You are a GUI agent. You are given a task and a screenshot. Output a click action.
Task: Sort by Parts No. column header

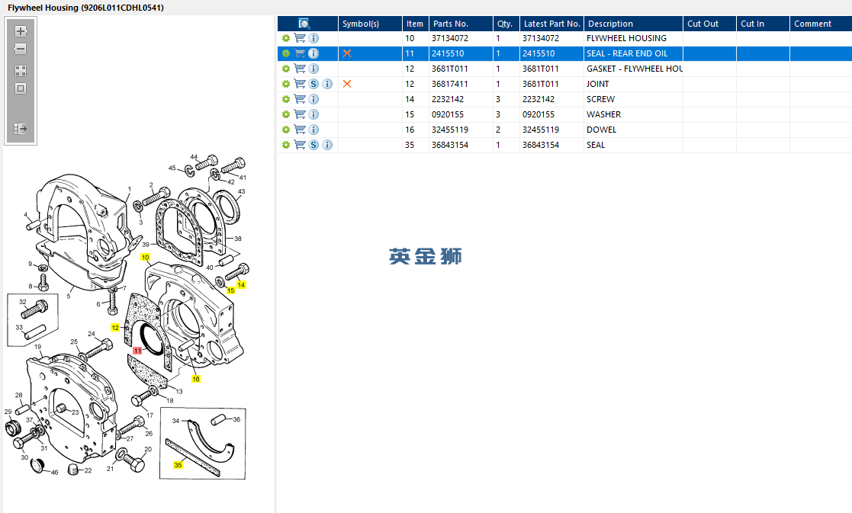tap(461, 24)
